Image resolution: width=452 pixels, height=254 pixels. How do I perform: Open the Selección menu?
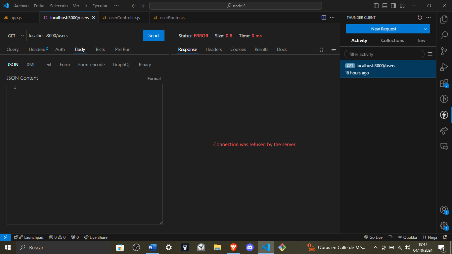click(59, 6)
